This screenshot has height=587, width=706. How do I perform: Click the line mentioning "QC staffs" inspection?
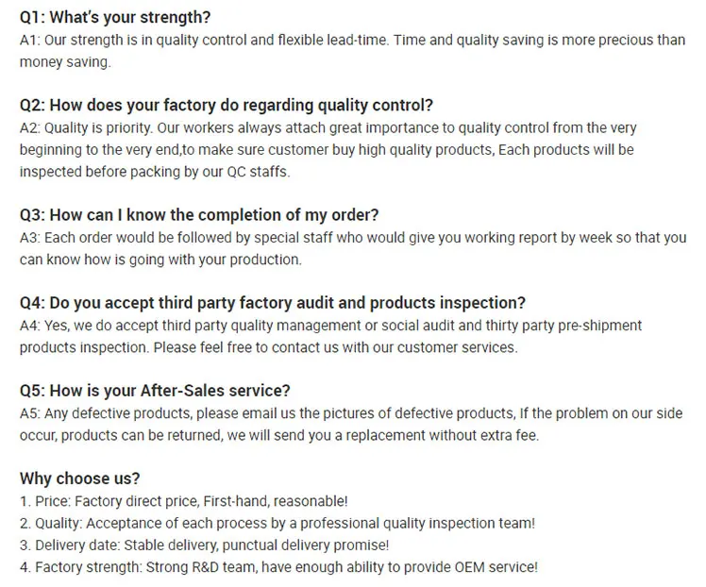point(156,172)
